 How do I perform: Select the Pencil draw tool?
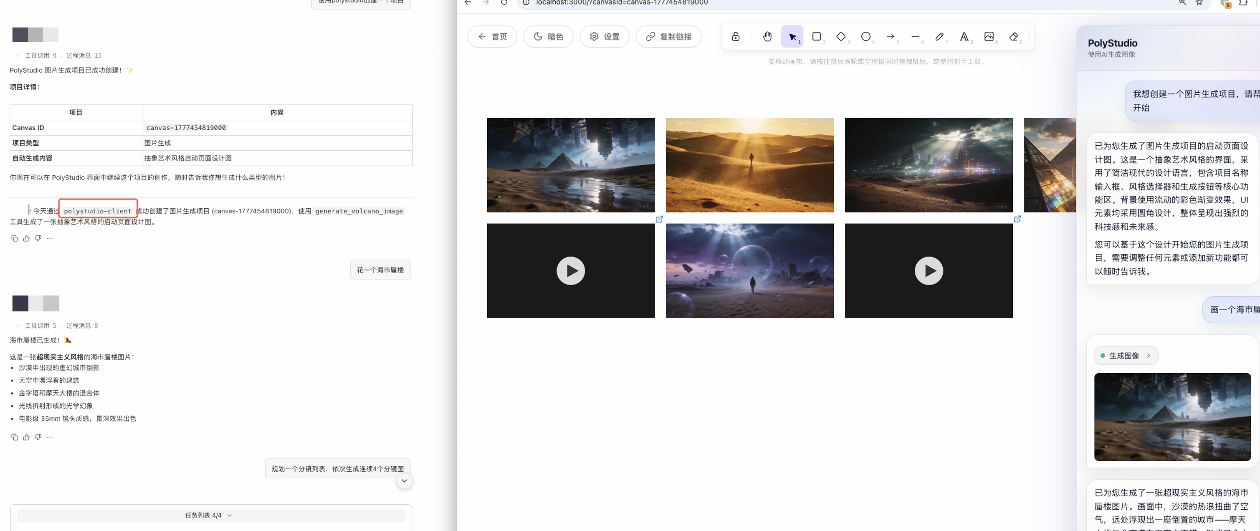coord(940,37)
